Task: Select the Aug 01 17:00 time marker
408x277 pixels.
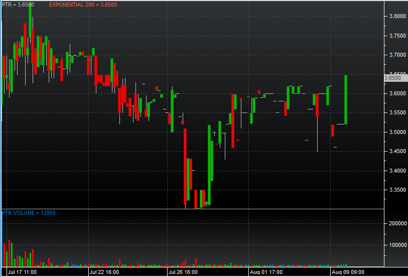Action: (x=265, y=272)
